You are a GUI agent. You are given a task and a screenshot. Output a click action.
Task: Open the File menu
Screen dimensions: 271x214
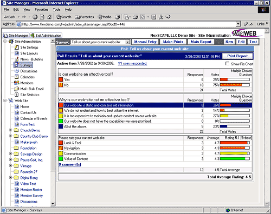click(x=6, y=10)
